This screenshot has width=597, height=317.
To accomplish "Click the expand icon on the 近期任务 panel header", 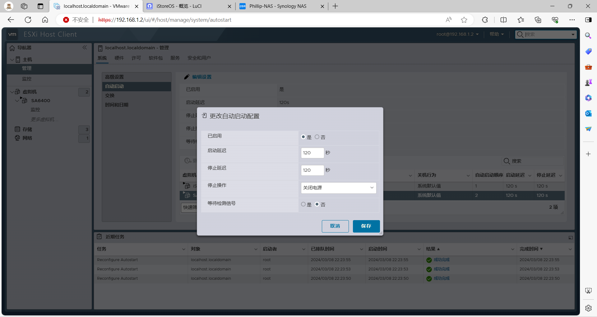I will pyautogui.click(x=571, y=238).
